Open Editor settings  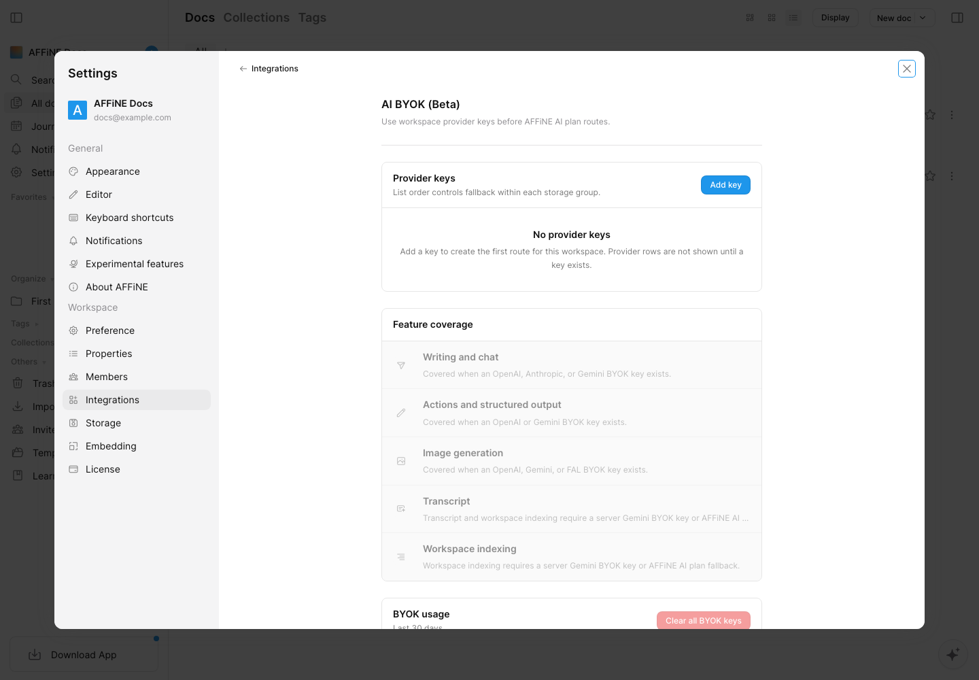[137, 194]
